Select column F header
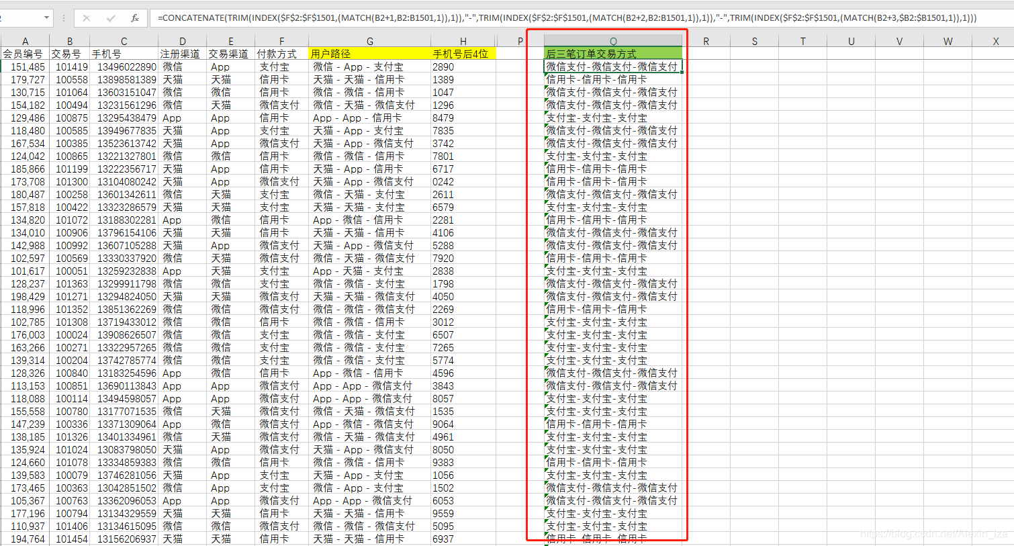The width and height of the screenshot is (1014, 546). (x=282, y=41)
